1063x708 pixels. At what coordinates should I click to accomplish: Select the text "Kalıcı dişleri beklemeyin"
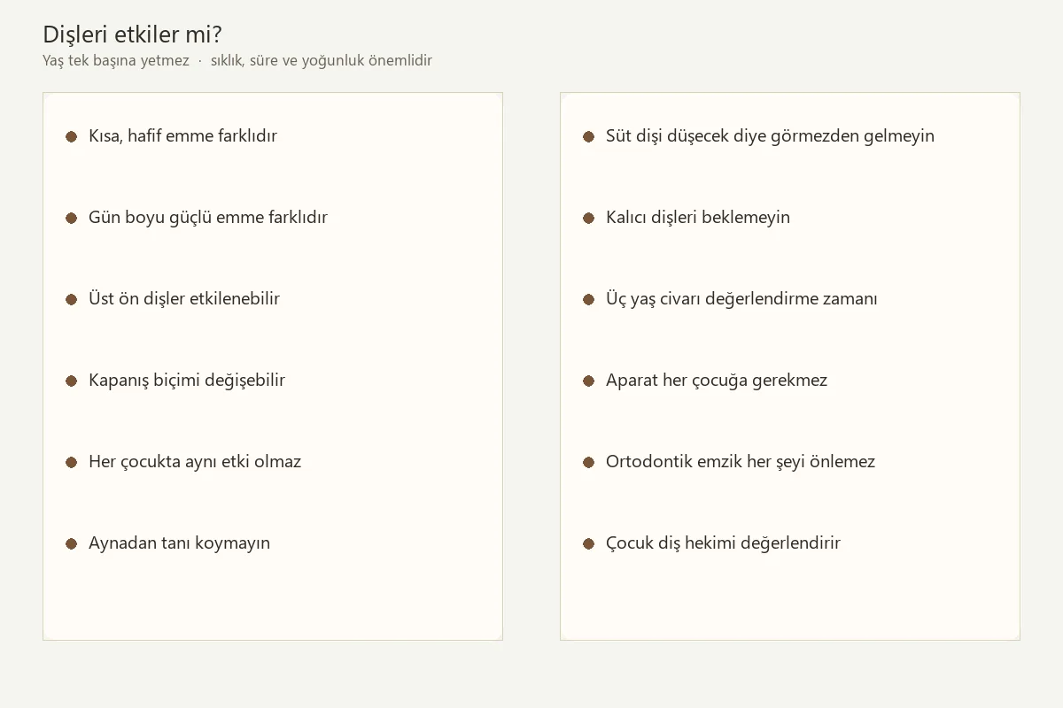coord(698,217)
